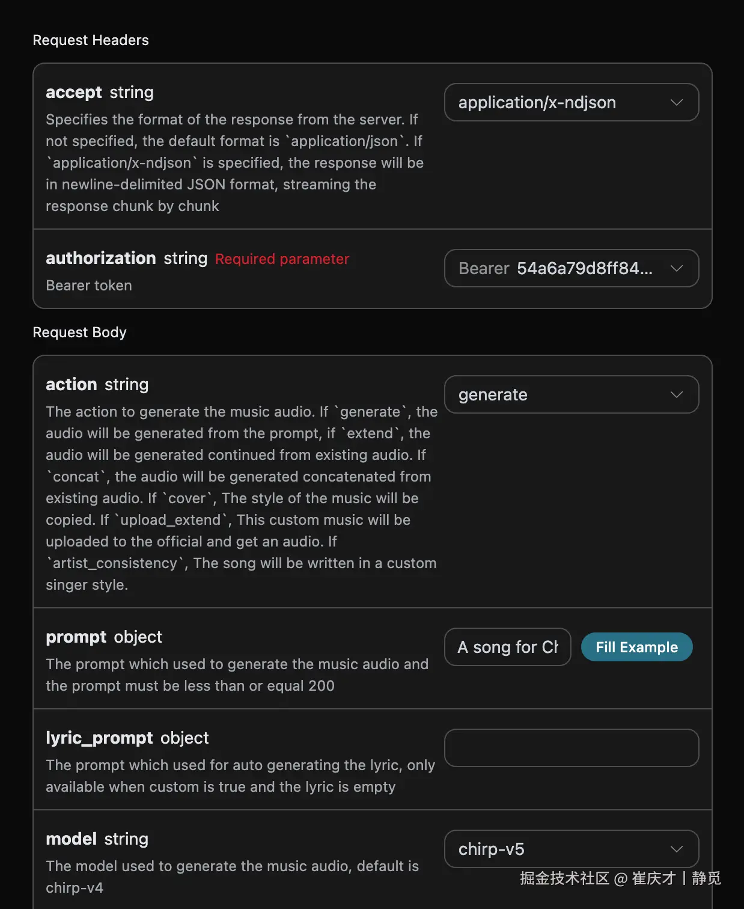Click the chevron arrow beside the Bearer token
The height and width of the screenshot is (909, 744).
pyautogui.click(x=677, y=269)
